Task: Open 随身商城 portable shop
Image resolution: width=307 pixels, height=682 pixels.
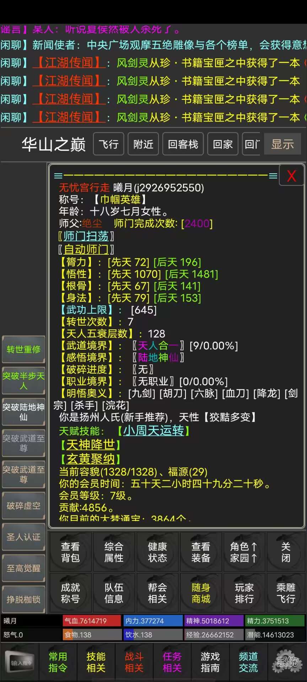Action: coord(201,593)
